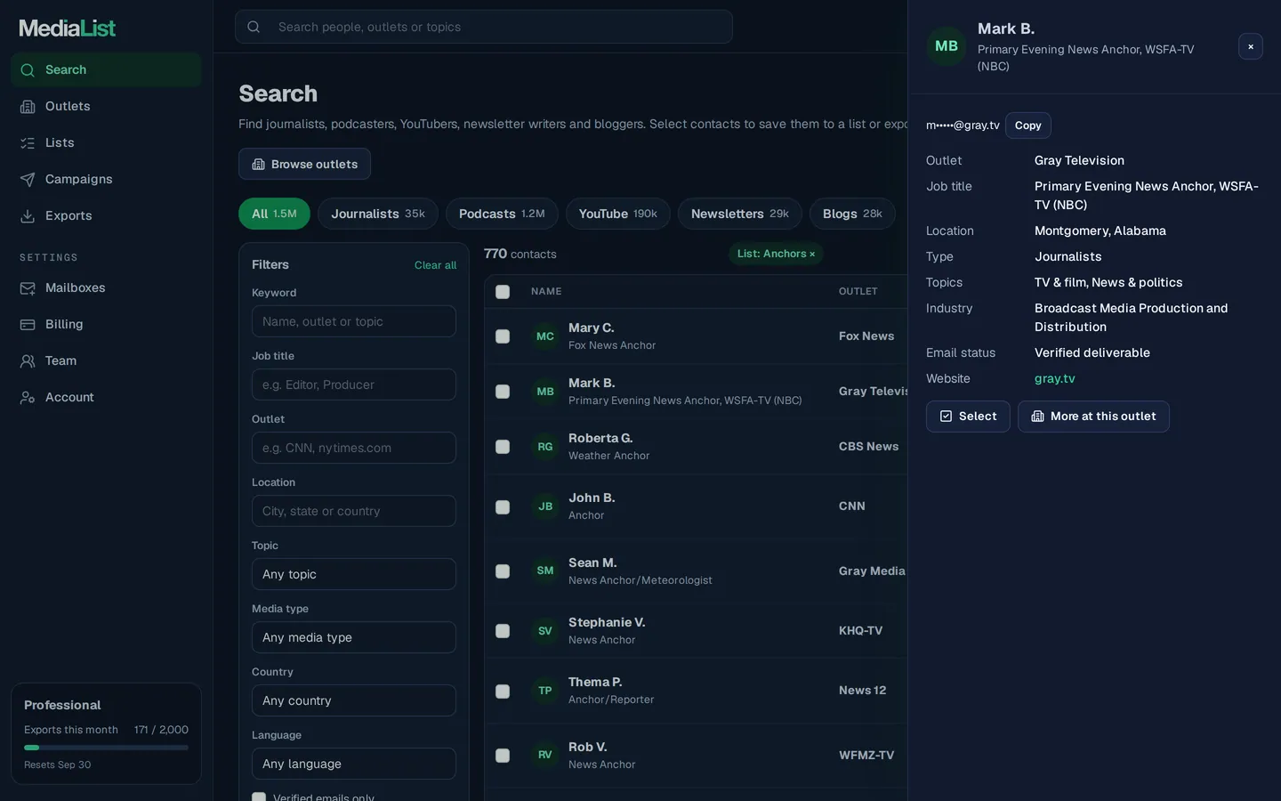Switch to the Newsletters tab
The width and height of the screenshot is (1281, 801).
pyautogui.click(x=740, y=214)
